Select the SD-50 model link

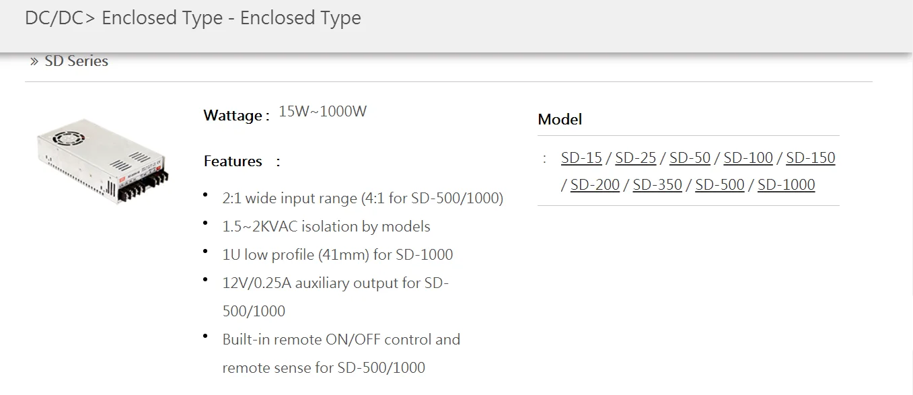coord(690,158)
